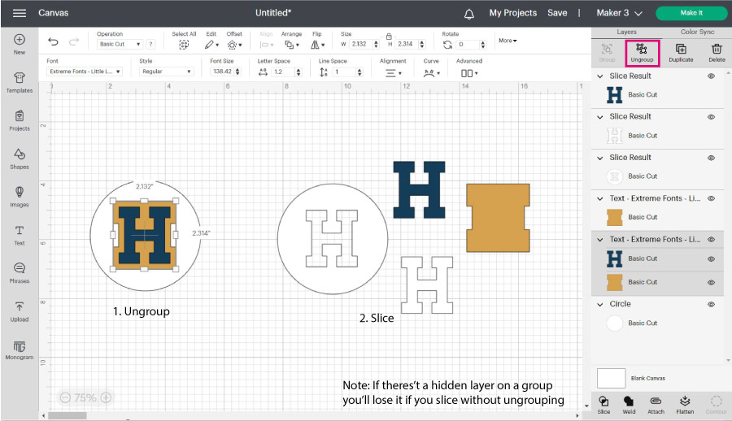Viewport: 732px width, 421px height.
Task: Click the Make It button
Action: click(691, 13)
